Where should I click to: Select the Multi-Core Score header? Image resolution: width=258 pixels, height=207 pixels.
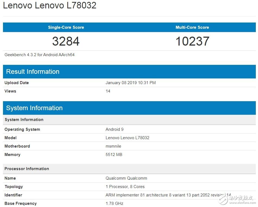(192, 27)
